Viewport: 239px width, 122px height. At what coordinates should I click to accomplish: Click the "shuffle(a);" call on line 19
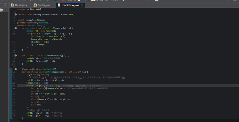click(33, 58)
